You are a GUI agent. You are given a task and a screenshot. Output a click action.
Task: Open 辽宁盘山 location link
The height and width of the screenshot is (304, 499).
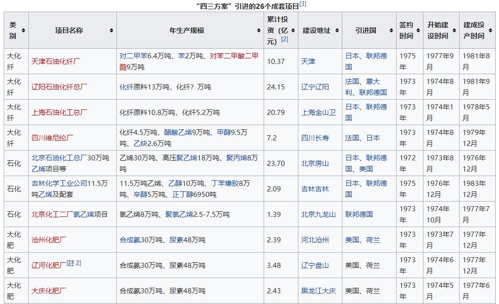point(315,265)
